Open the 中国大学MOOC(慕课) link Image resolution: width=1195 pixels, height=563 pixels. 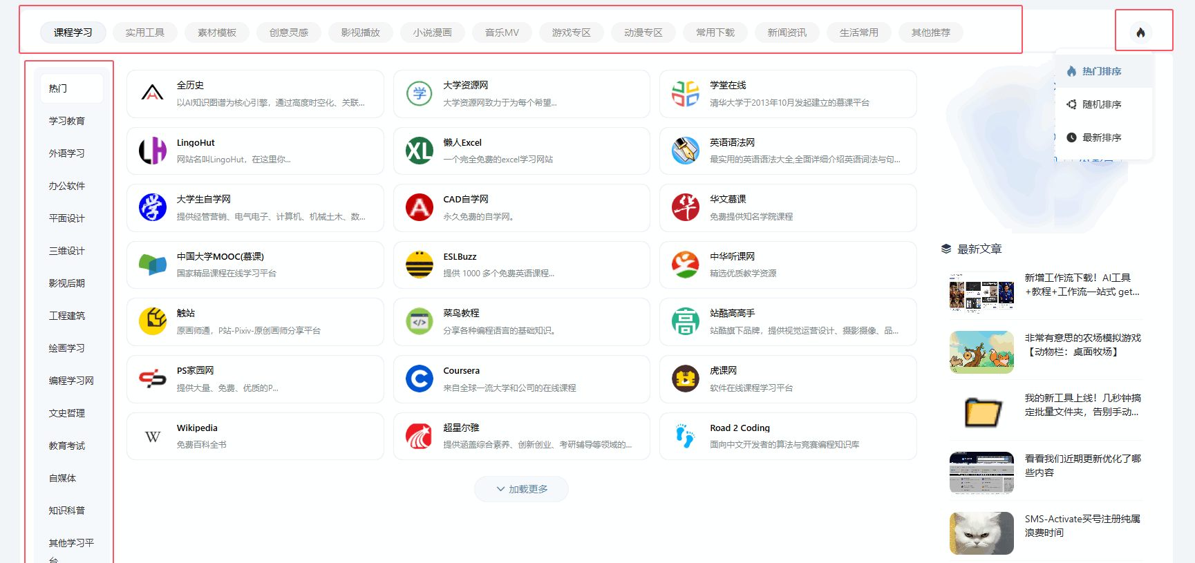coord(220,257)
